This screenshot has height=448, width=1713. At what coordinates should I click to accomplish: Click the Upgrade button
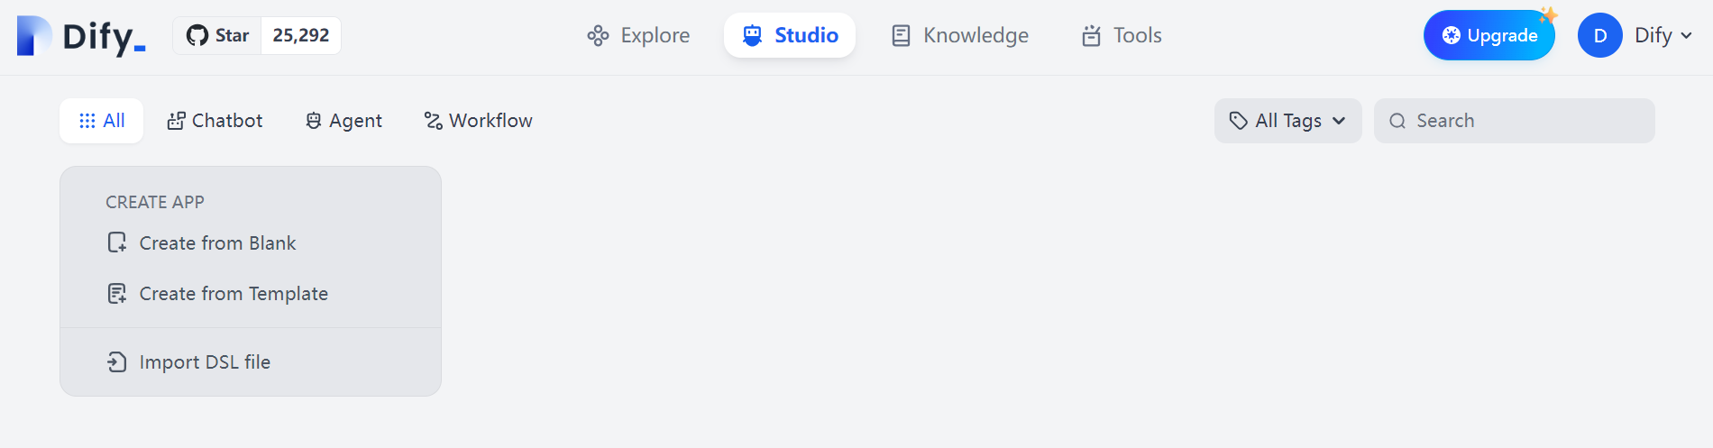tap(1489, 35)
